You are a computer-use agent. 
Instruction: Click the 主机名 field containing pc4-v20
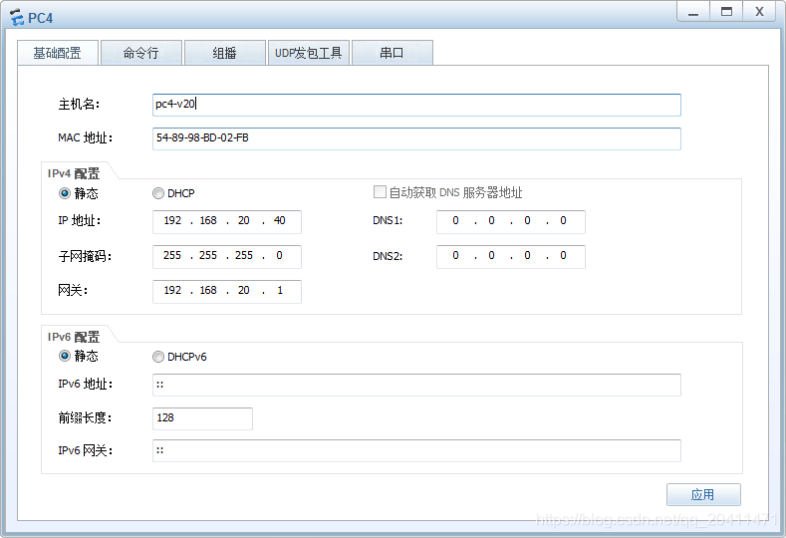pyautogui.click(x=416, y=105)
